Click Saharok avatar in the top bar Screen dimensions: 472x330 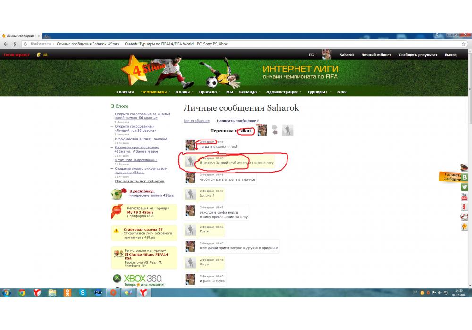point(326,55)
